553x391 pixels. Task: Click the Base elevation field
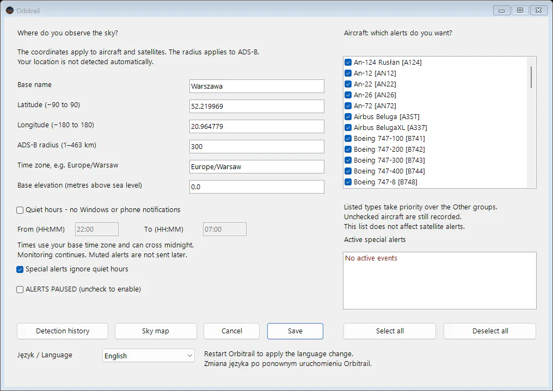[x=257, y=187]
